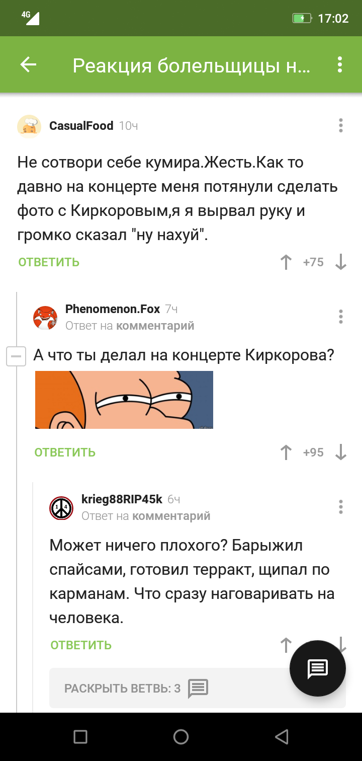The width and height of the screenshot is (362, 761).
Task: Open Phenomenon.Fox comment options menu
Action: click(x=341, y=317)
